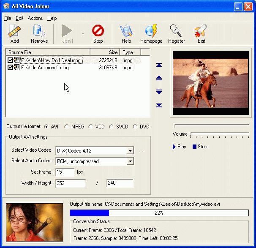
Task: Sort by Type column header
Action: point(130,52)
